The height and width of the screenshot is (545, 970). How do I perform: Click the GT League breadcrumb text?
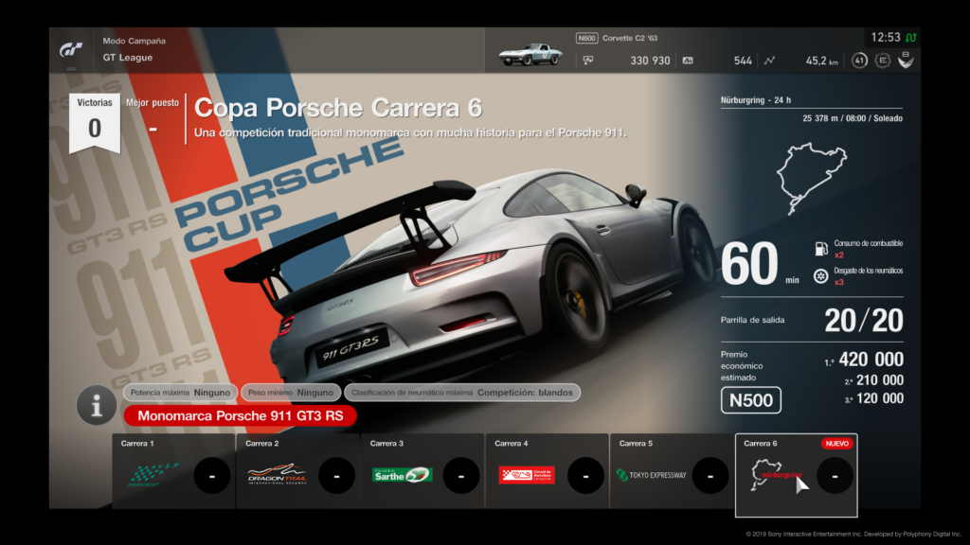point(128,58)
